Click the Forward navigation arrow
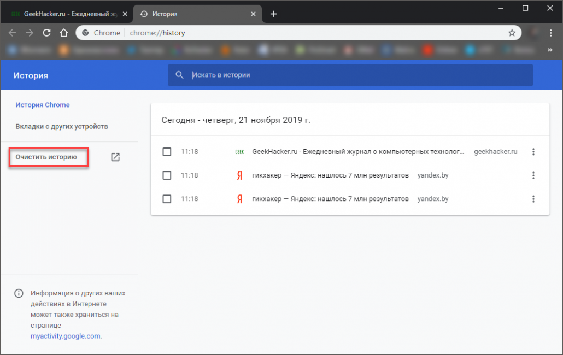 (30, 33)
